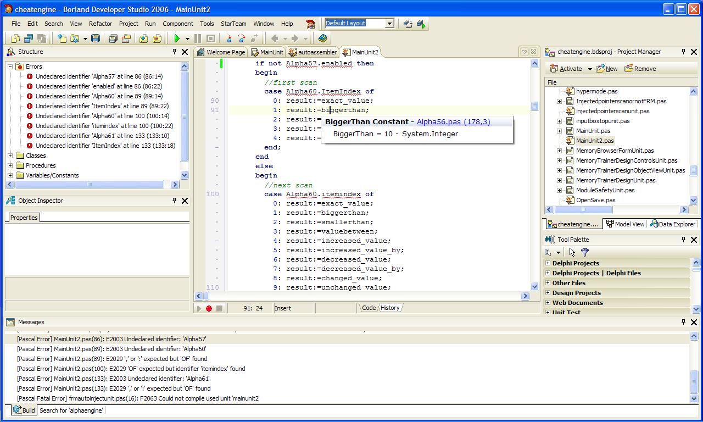
Task: Click the Save desktop layout icon
Action: pos(408,24)
